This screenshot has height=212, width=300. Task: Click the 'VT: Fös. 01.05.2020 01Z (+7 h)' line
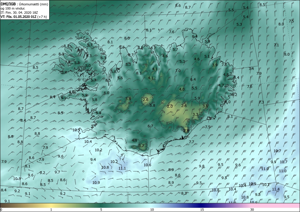[x=24, y=16]
